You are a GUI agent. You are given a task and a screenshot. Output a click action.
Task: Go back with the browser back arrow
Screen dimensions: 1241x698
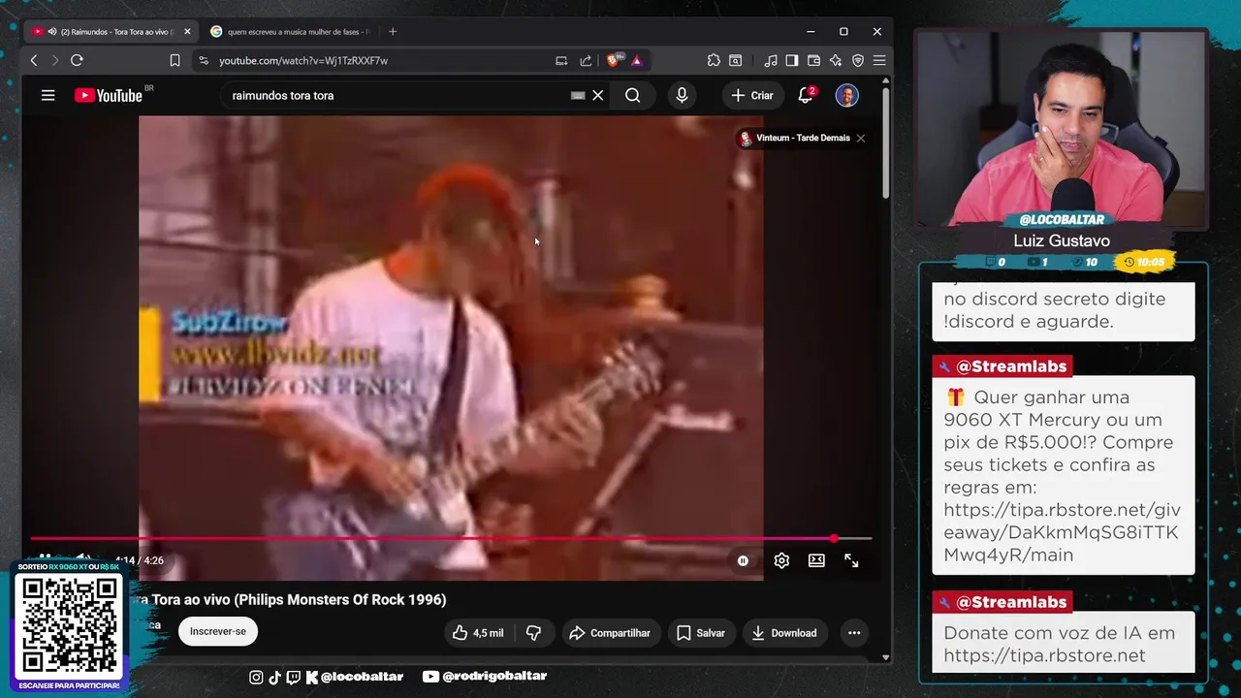34,60
